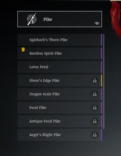This screenshot has height=156, width=121.
Task: Click the lock icon on Antique Feral Pike
Action: pyautogui.click(x=95, y=121)
